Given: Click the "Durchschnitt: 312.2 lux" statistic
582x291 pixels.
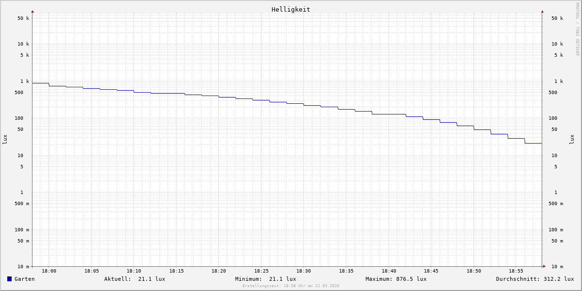Looking at the screenshot, I should click(x=535, y=279).
